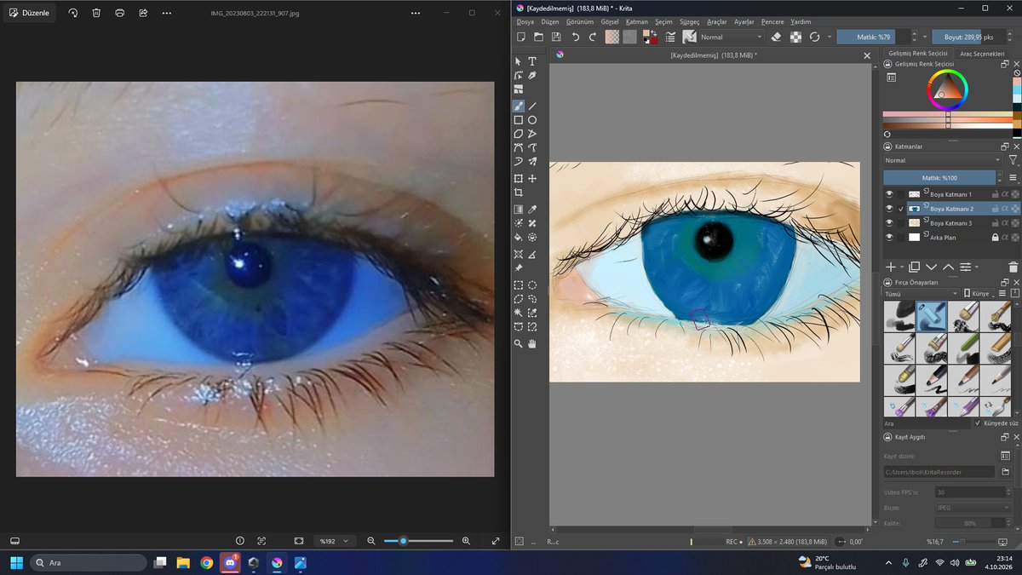Switch to the Gelişmiş Renk Seçicisi tab
Viewport: 1022px width, 575px height.
(918, 53)
